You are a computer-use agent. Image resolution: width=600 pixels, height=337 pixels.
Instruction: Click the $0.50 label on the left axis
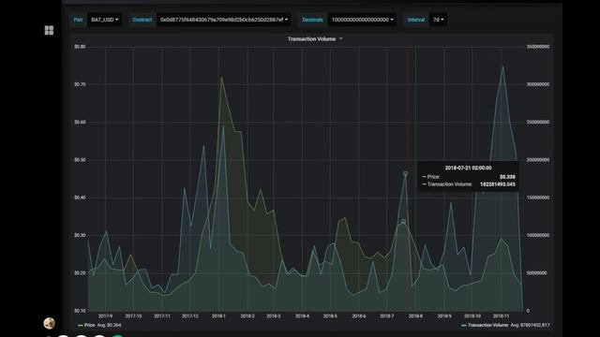pos(80,160)
